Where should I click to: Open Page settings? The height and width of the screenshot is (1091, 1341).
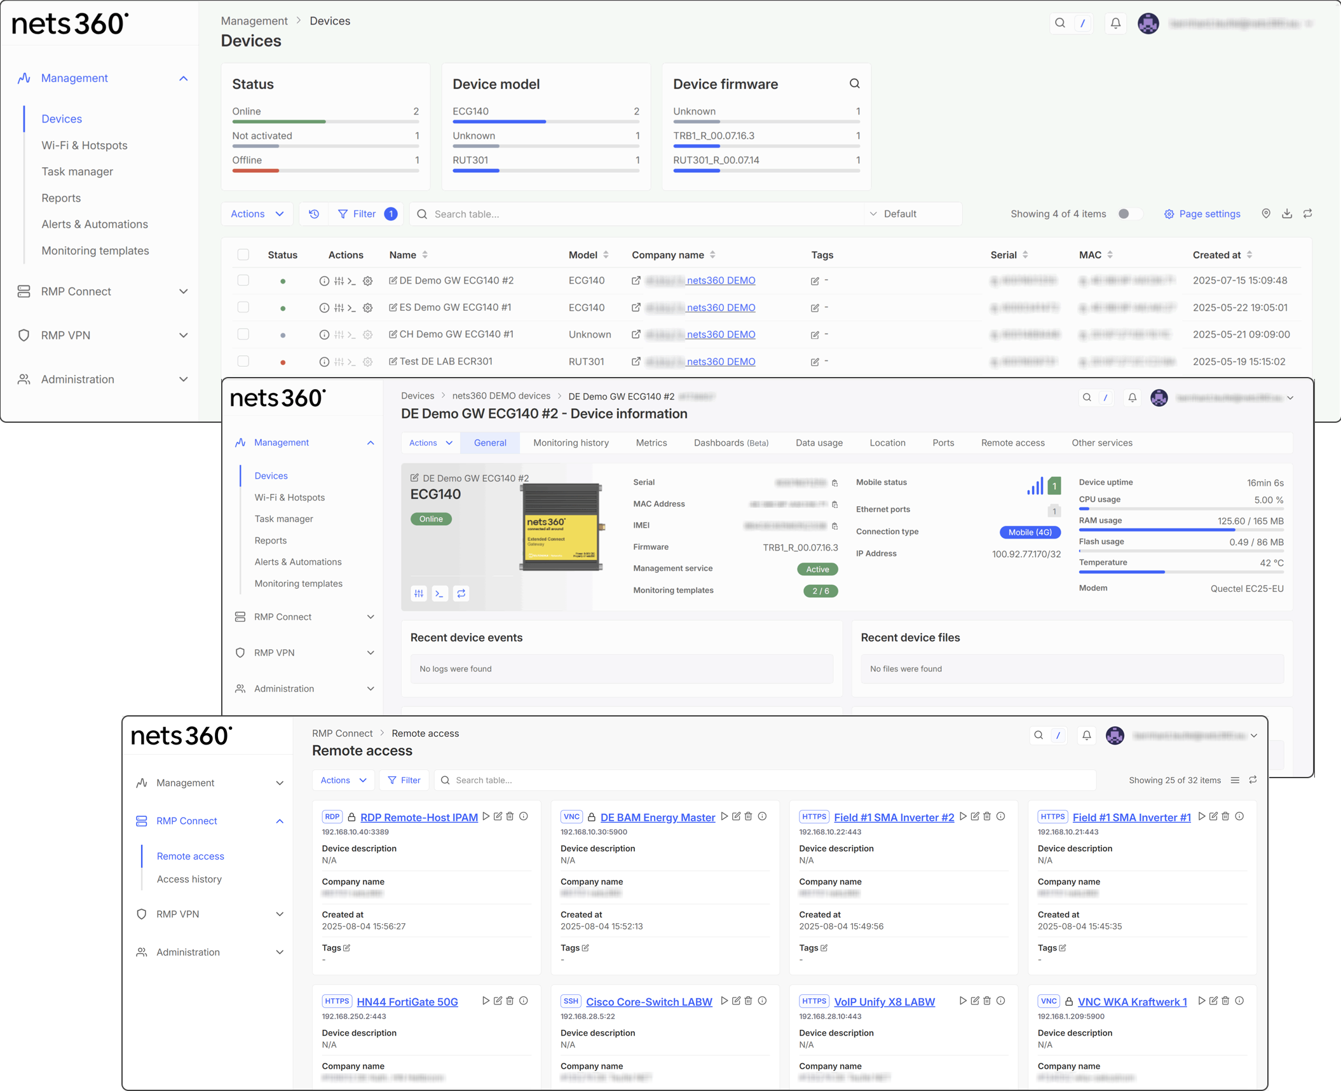point(1202,214)
